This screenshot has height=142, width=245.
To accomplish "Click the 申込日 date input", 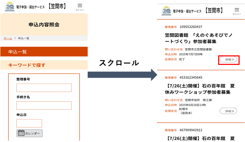I will click(29, 123).
